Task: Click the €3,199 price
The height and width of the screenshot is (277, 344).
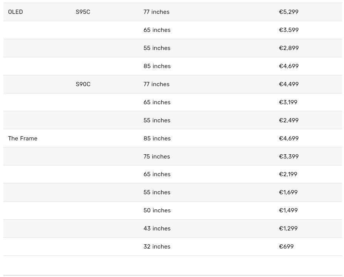Action: 288,102
